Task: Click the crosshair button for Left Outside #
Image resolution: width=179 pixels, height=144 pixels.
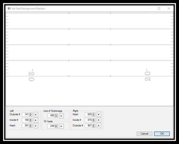Action: coord(36,115)
